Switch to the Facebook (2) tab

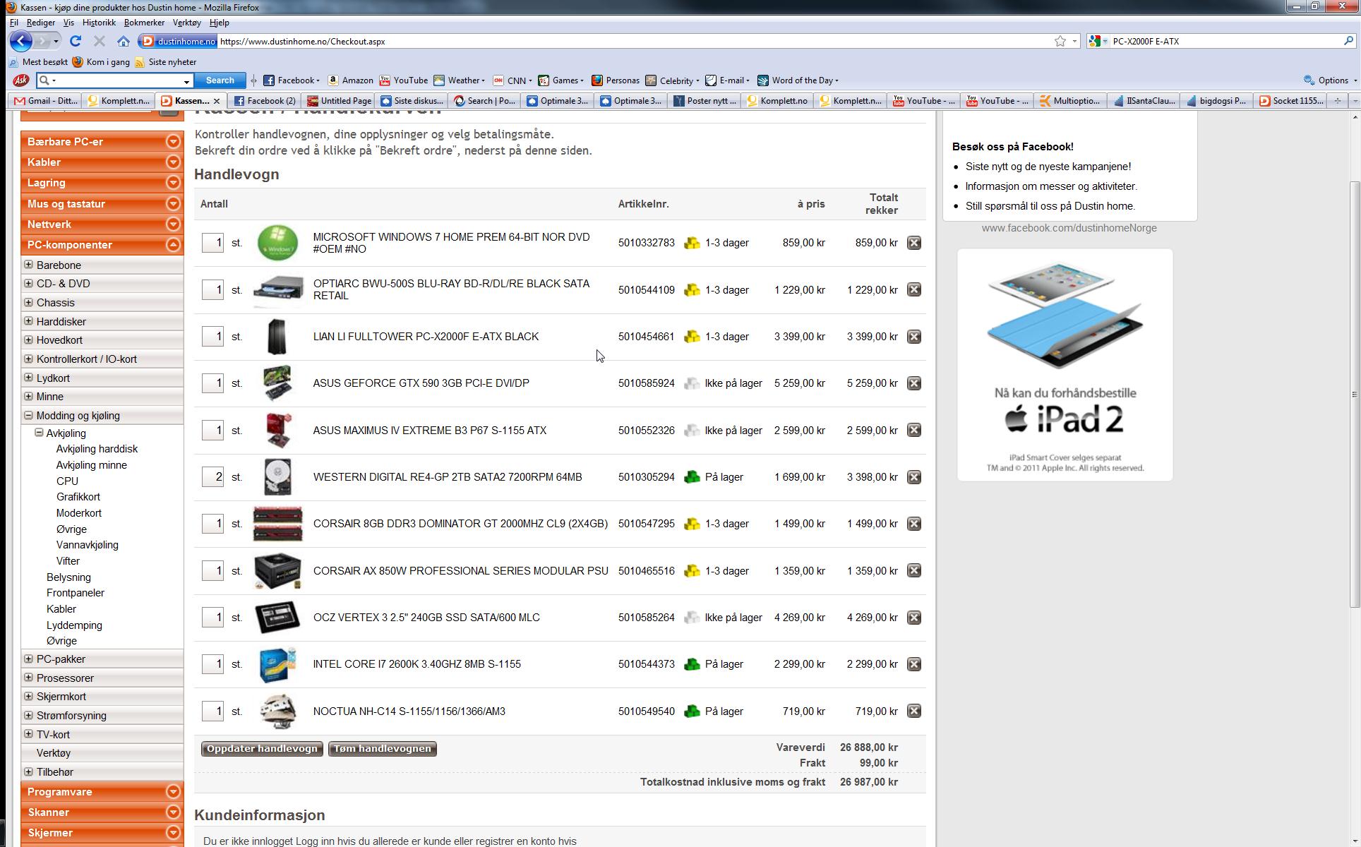(x=265, y=101)
